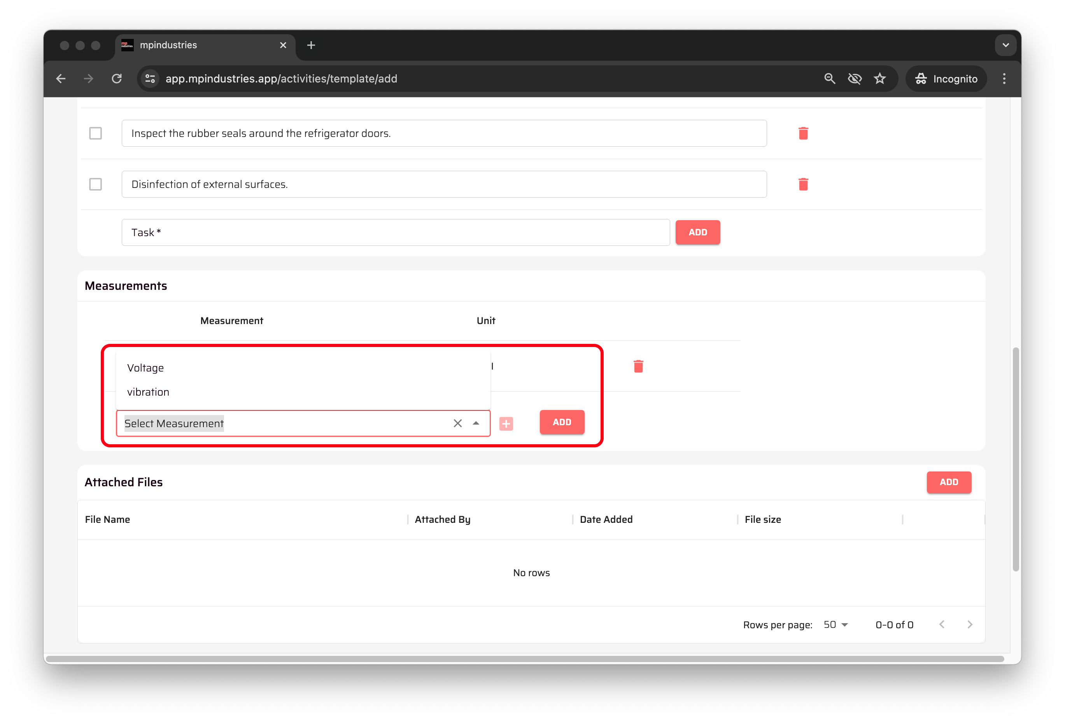Check the Disinfection of external surfaces checkbox

(x=95, y=184)
